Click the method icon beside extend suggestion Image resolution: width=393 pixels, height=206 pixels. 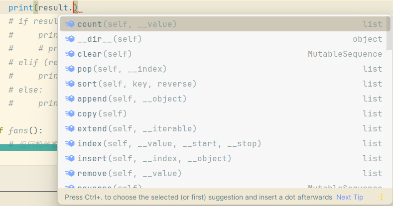70,128
